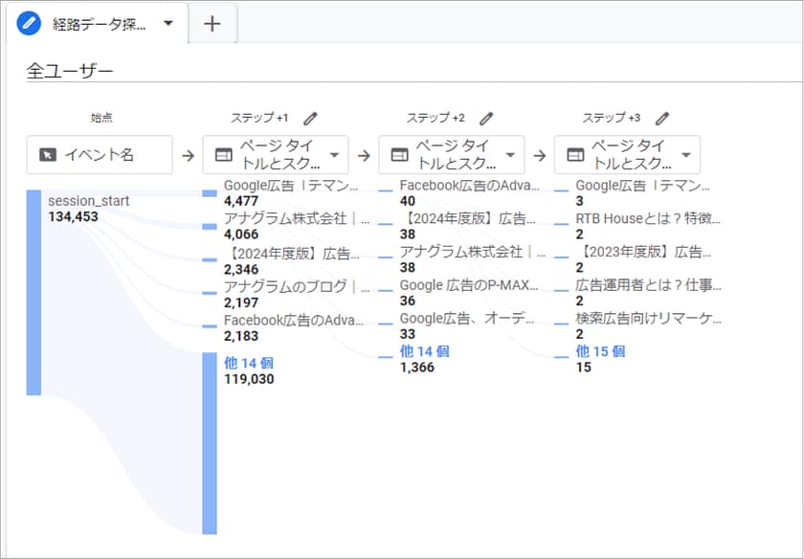Open the Step +1 dimension dropdown
This screenshot has width=804, height=559.
pos(335,155)
